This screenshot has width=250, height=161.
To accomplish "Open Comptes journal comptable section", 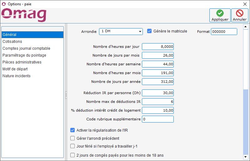I will [26, 48].
